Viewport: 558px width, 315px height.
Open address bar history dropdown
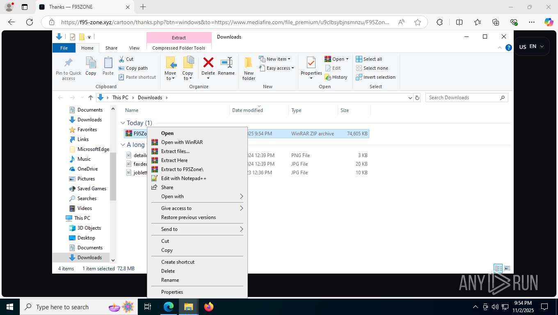[410, 98]
